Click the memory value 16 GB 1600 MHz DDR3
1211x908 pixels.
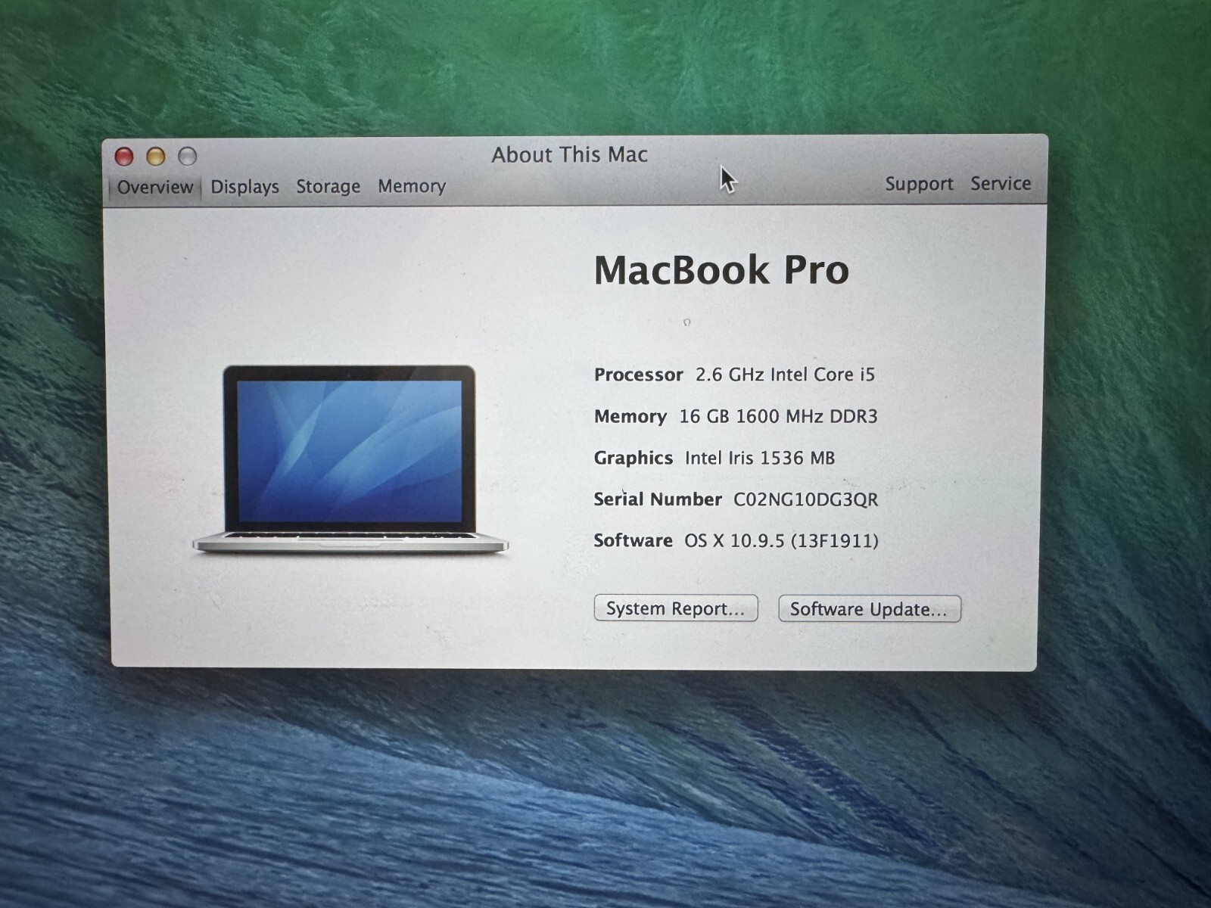[778, 416]
